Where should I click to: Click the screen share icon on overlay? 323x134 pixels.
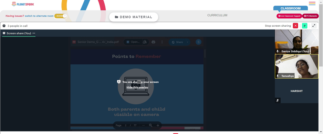(119, 82)
